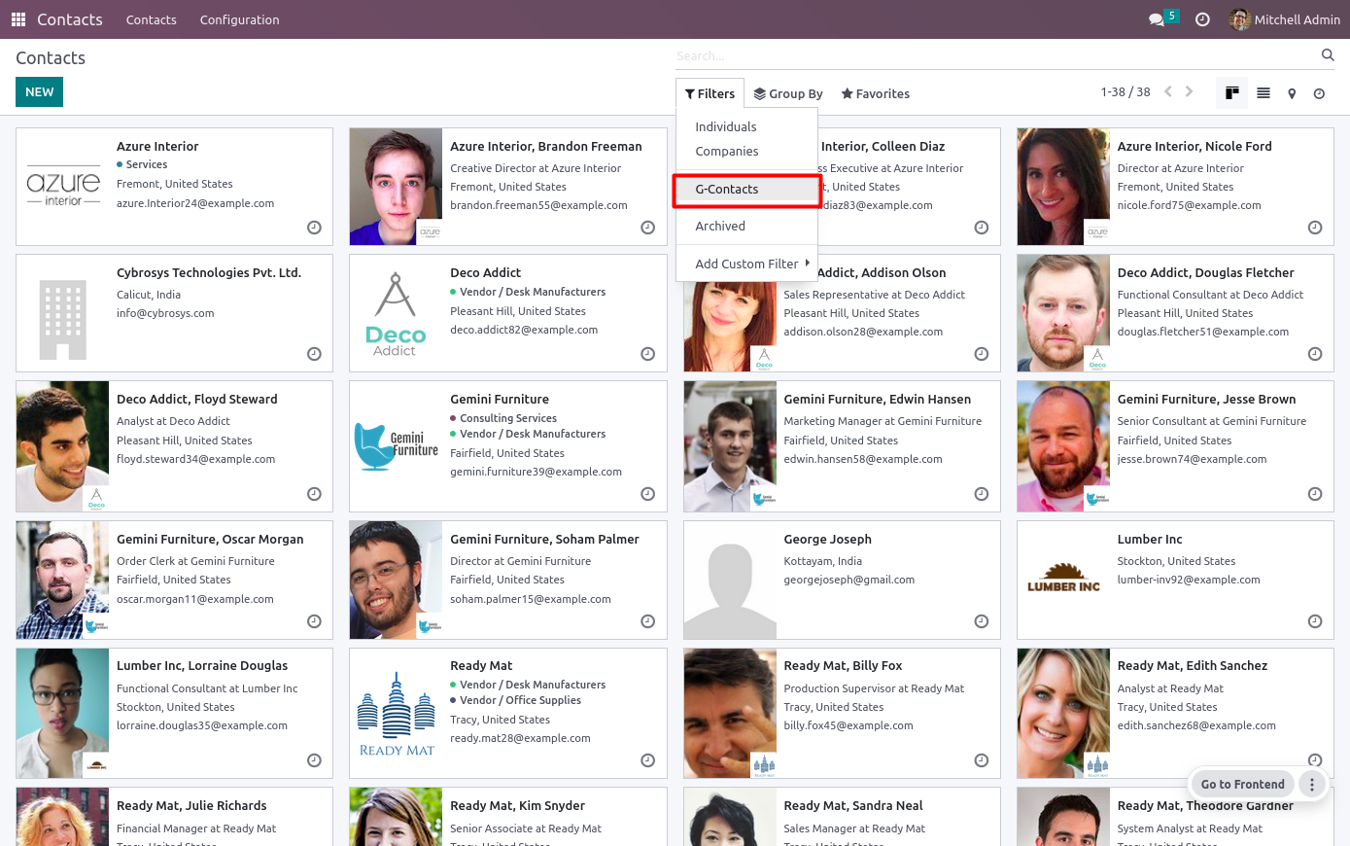Switch to list view
The width and height of the screenshot is (1350, 846).
[1263, 93]
